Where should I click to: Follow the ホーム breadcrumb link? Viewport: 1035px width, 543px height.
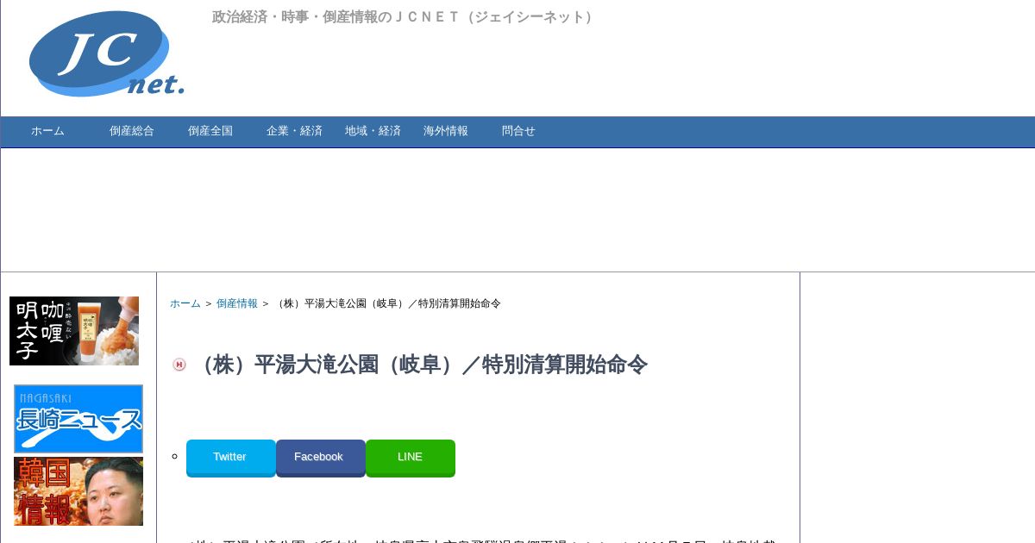click(x=185, y=303)
